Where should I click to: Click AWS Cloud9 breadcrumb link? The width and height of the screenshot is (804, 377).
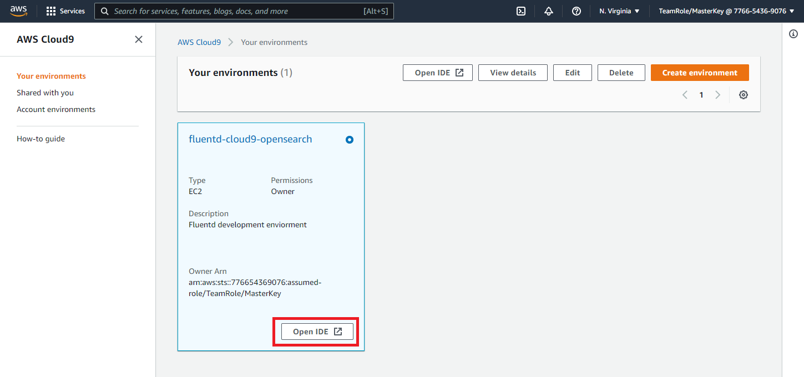(199, 42)
